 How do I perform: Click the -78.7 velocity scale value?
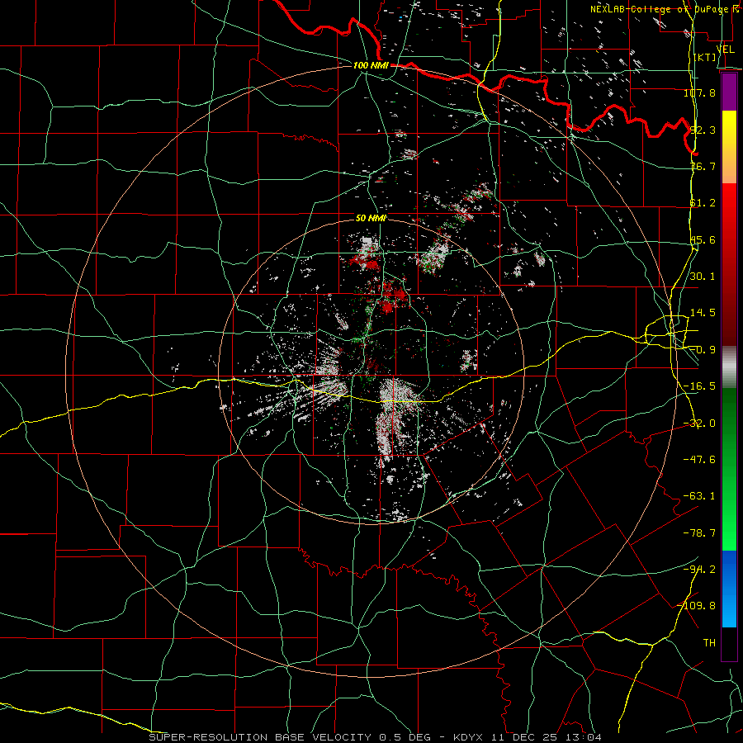pos(699,533)
